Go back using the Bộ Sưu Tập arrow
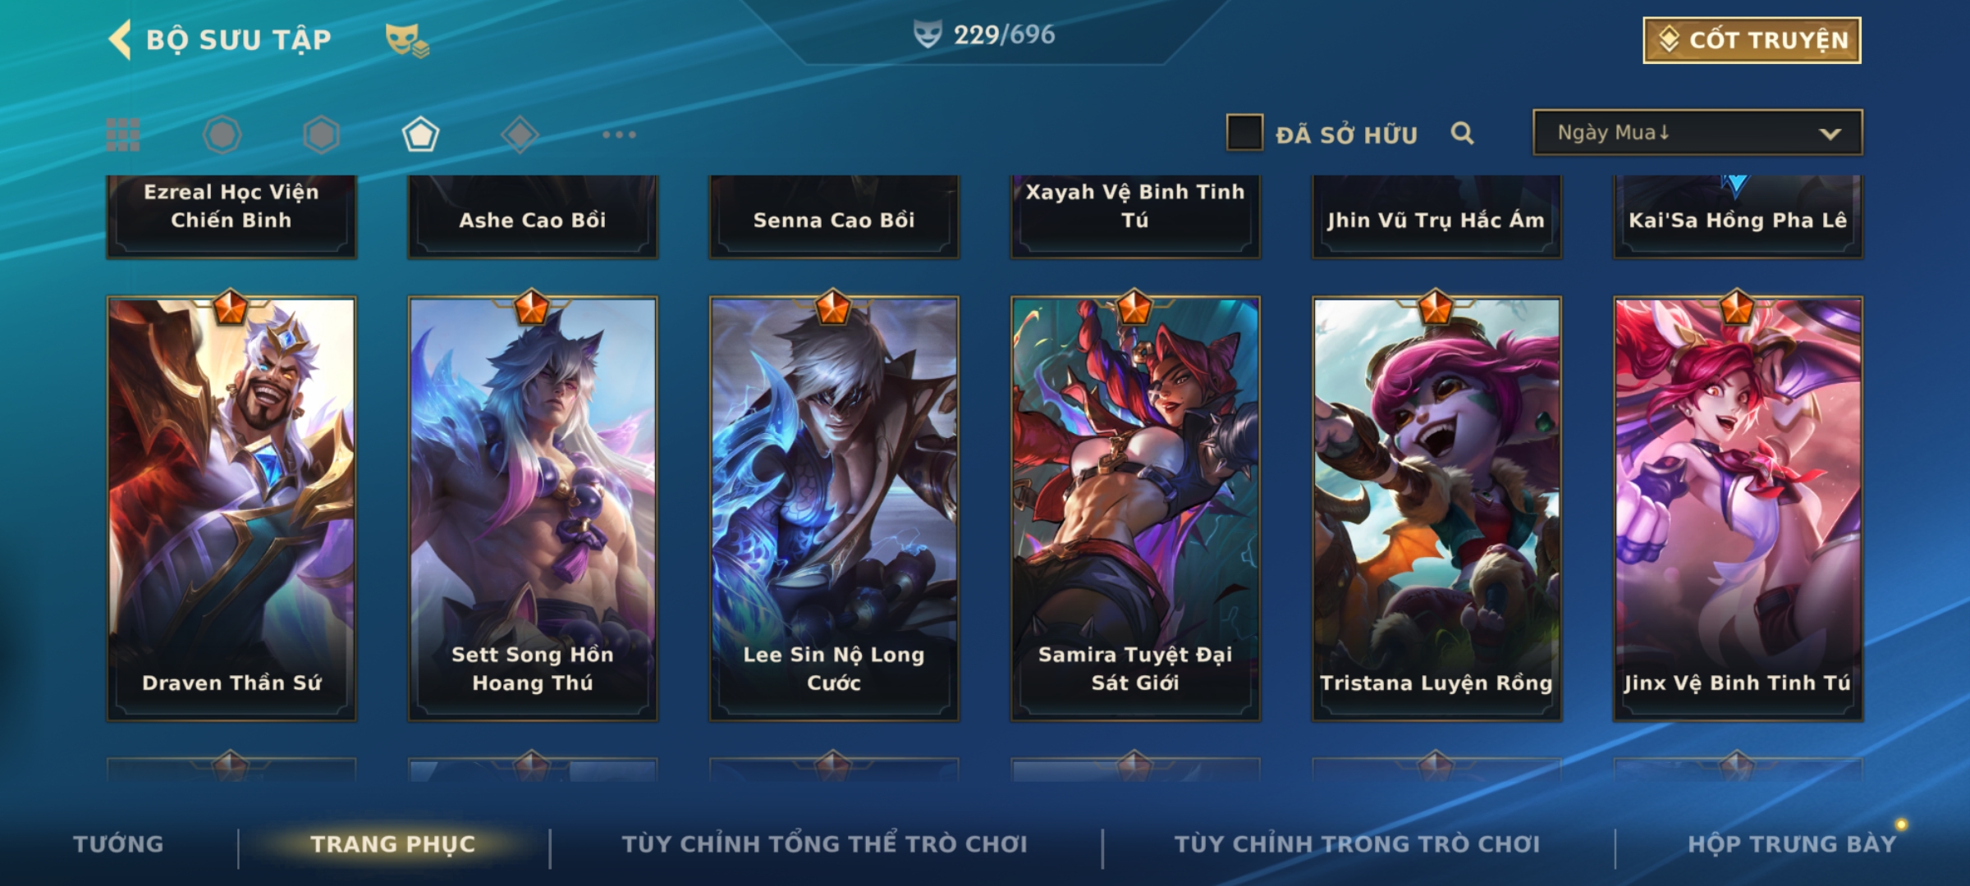This screenshot has height=886, width=1970. (x=120, y=39)
